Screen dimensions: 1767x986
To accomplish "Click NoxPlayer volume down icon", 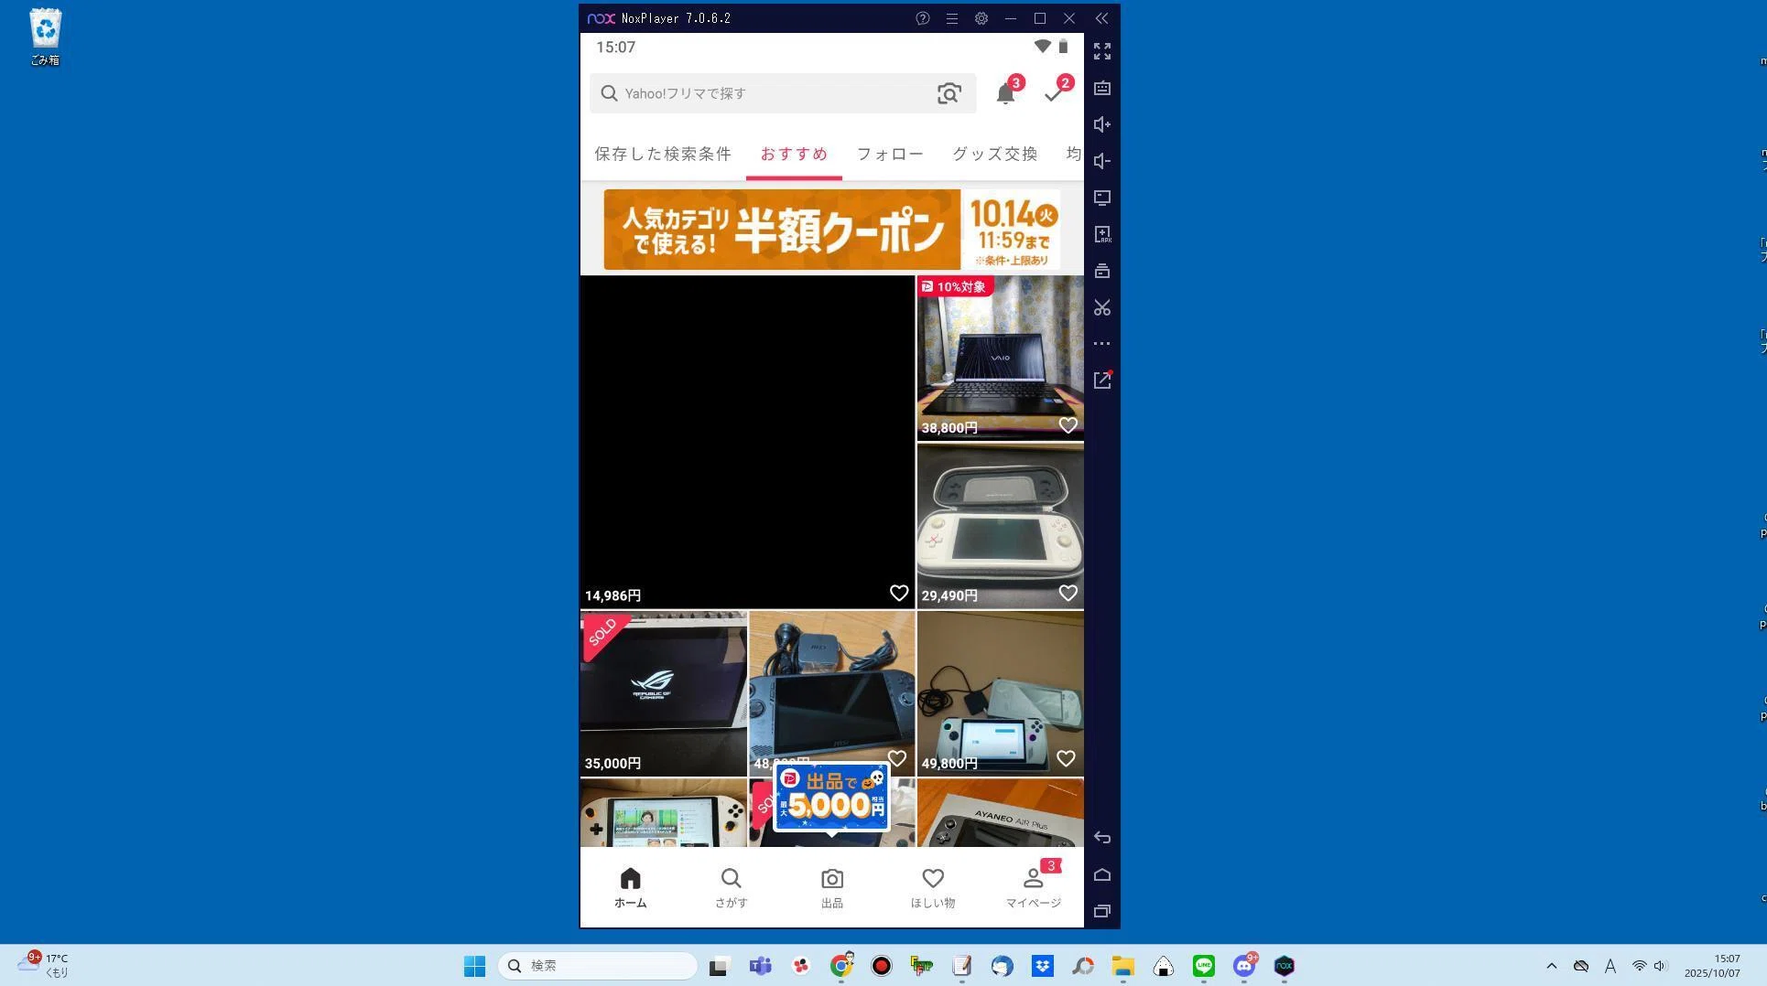I will click(x=1102, y=161).
